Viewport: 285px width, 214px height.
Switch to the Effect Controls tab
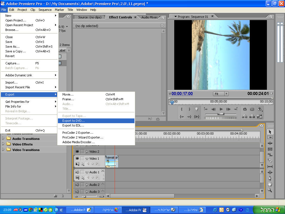[x=120, y=17]
